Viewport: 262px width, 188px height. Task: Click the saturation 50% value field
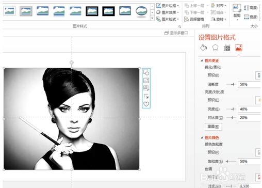click(x=250, y=162)
